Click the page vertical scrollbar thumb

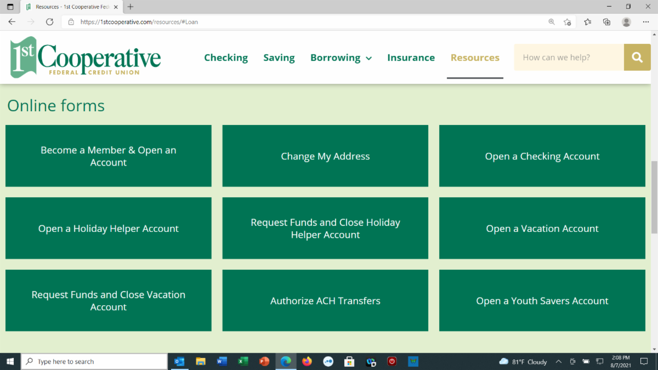pyautogui.click(x=654, y=197)
